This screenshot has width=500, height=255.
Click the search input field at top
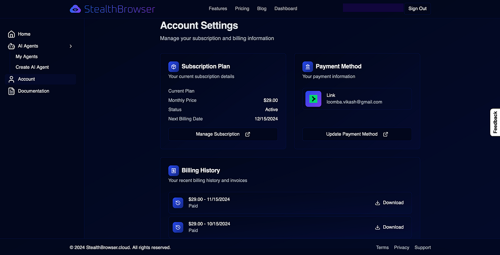tap(373, 7)
